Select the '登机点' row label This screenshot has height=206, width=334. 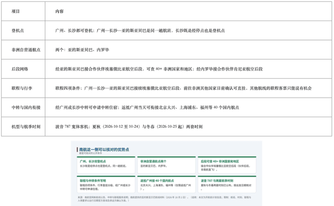tap(23, 31)
